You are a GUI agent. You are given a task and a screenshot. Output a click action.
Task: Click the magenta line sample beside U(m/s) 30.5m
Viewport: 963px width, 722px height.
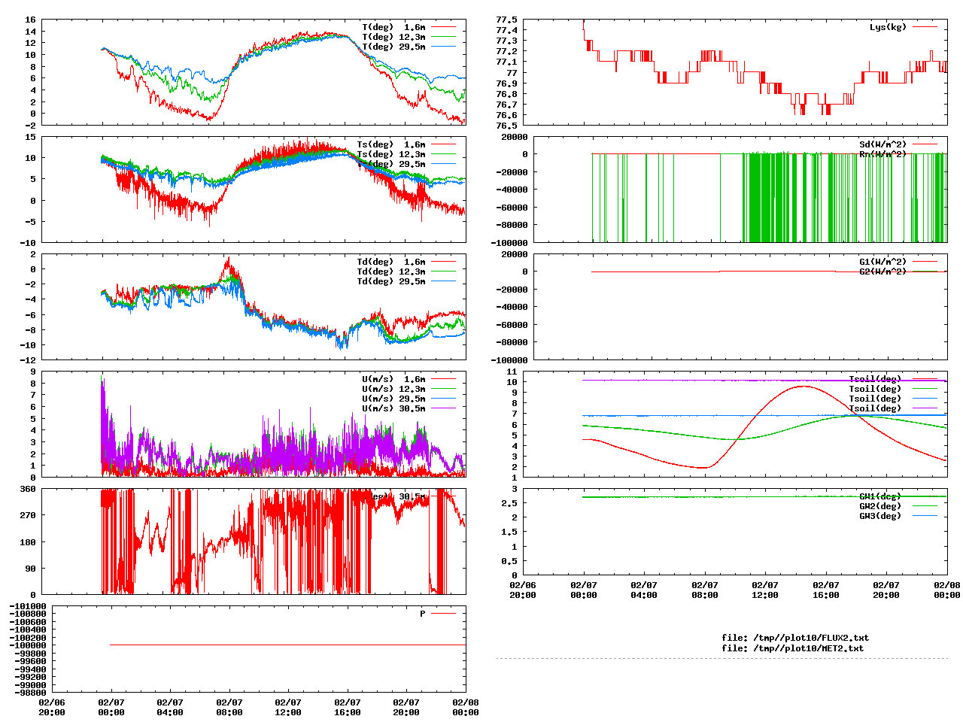point(443,408)
